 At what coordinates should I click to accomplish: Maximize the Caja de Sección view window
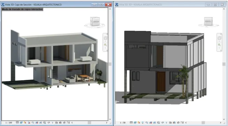tap(101, 5)
